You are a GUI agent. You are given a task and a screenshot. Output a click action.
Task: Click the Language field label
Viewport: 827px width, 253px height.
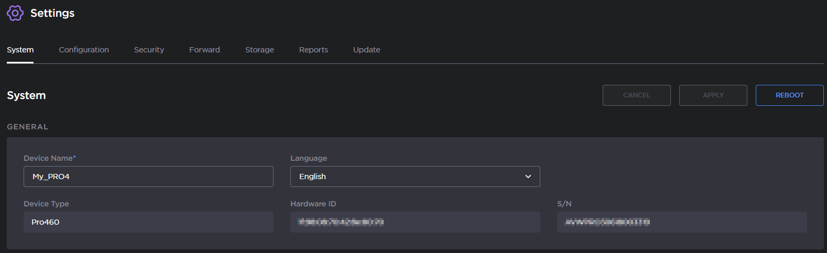coord(309,158)
